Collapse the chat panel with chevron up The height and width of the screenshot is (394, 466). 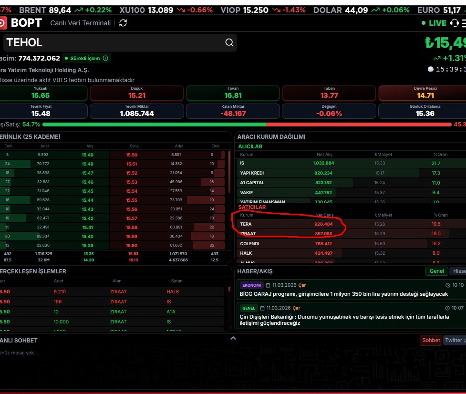[x=233, y=338]
